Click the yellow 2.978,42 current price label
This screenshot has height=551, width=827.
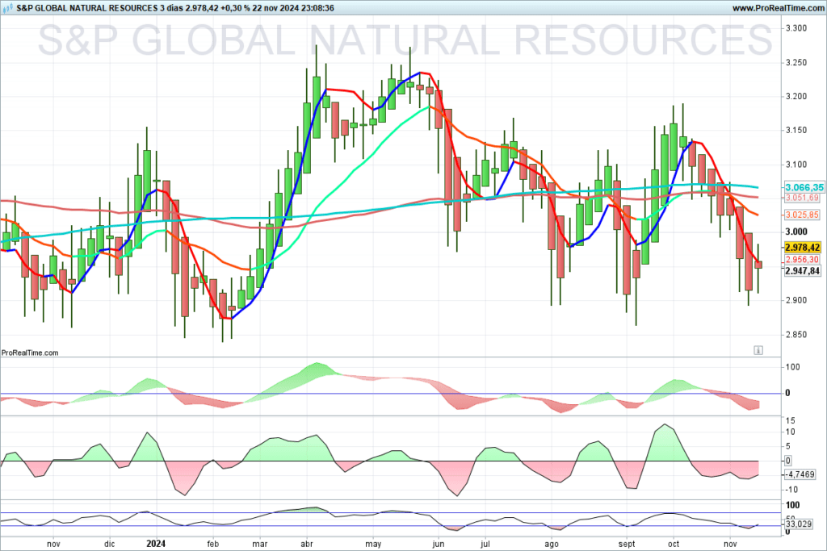pyautogui.click(x=802, y=248)
